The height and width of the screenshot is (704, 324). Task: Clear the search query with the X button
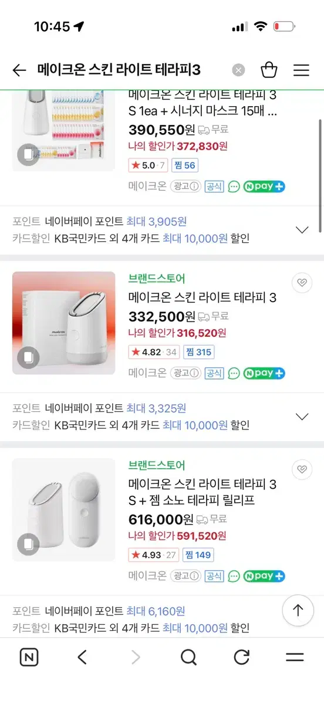(x=238, y=70)
